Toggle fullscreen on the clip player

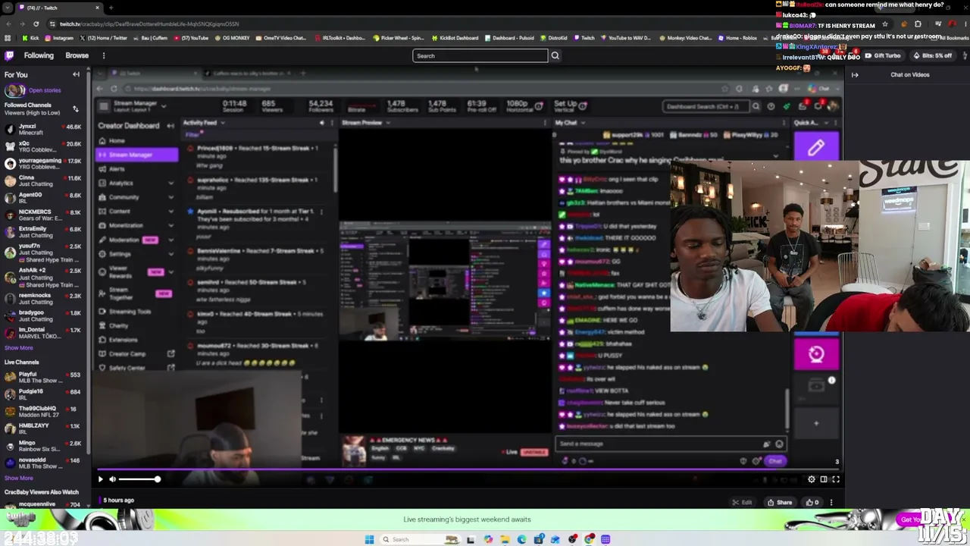(x=836, y=479)
